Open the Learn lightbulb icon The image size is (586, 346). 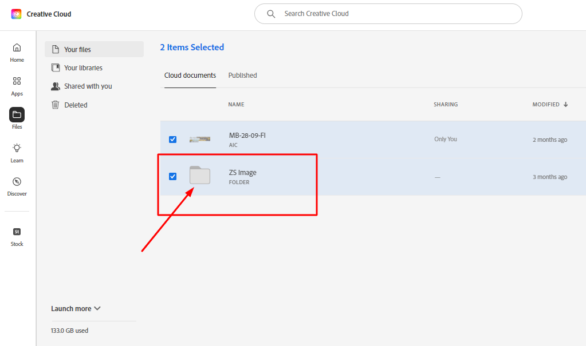coord(17,148)
